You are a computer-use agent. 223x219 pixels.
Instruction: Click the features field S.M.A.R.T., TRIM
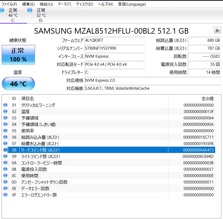click(x=153, y=88)
